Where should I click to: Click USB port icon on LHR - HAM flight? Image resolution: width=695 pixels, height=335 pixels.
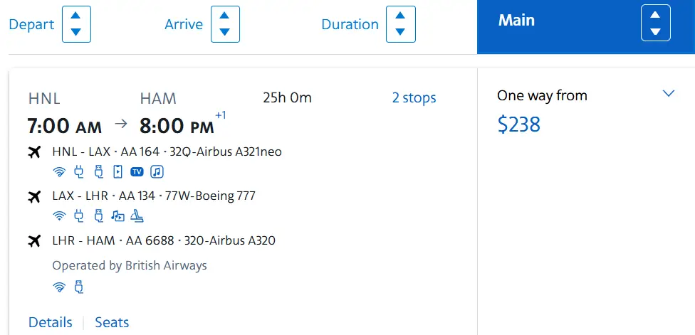pyautogui.click(x=79, y=287)
